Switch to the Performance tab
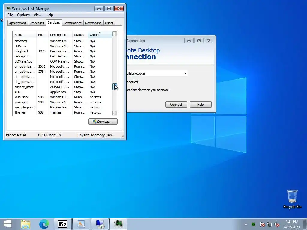The image size is (307, 230). 72,23
